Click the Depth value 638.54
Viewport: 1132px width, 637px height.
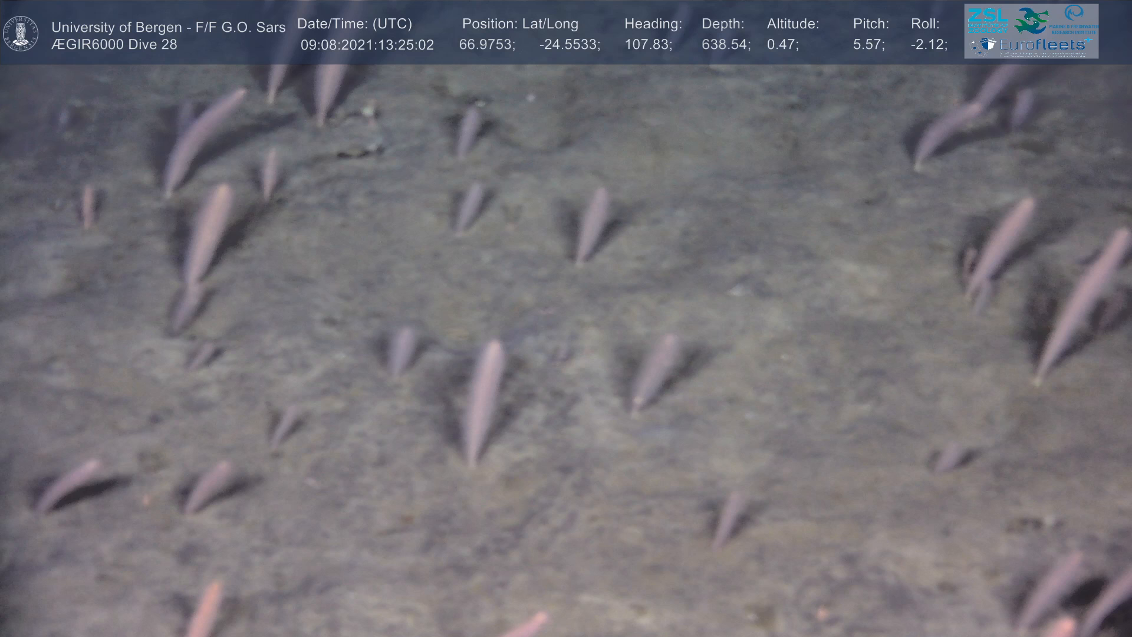click(725, 45)
